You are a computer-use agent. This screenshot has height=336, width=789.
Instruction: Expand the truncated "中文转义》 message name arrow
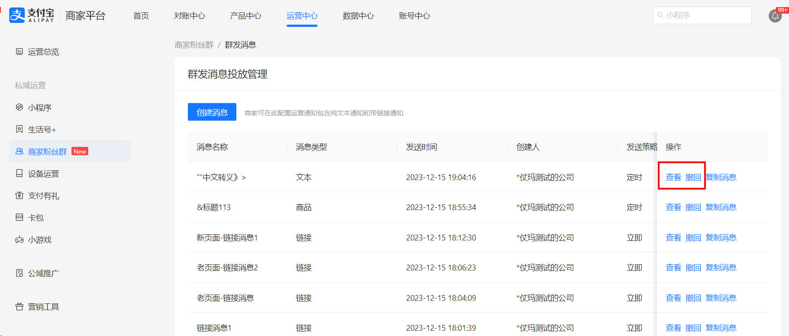[244, 177]
